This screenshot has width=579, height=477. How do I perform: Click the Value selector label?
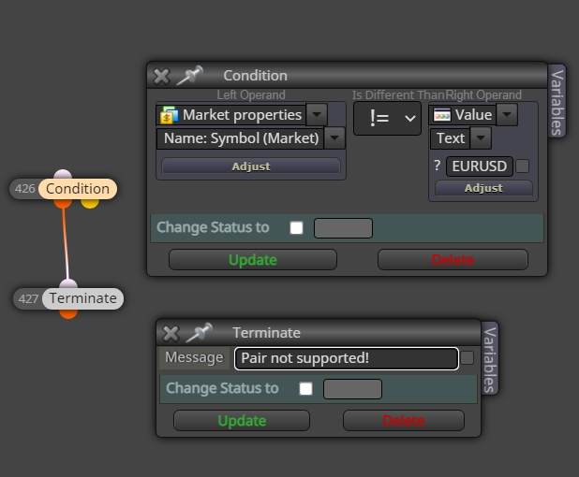pyautogui.click(x=473, y=115)
